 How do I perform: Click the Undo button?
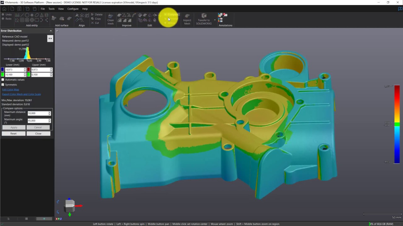7,14
